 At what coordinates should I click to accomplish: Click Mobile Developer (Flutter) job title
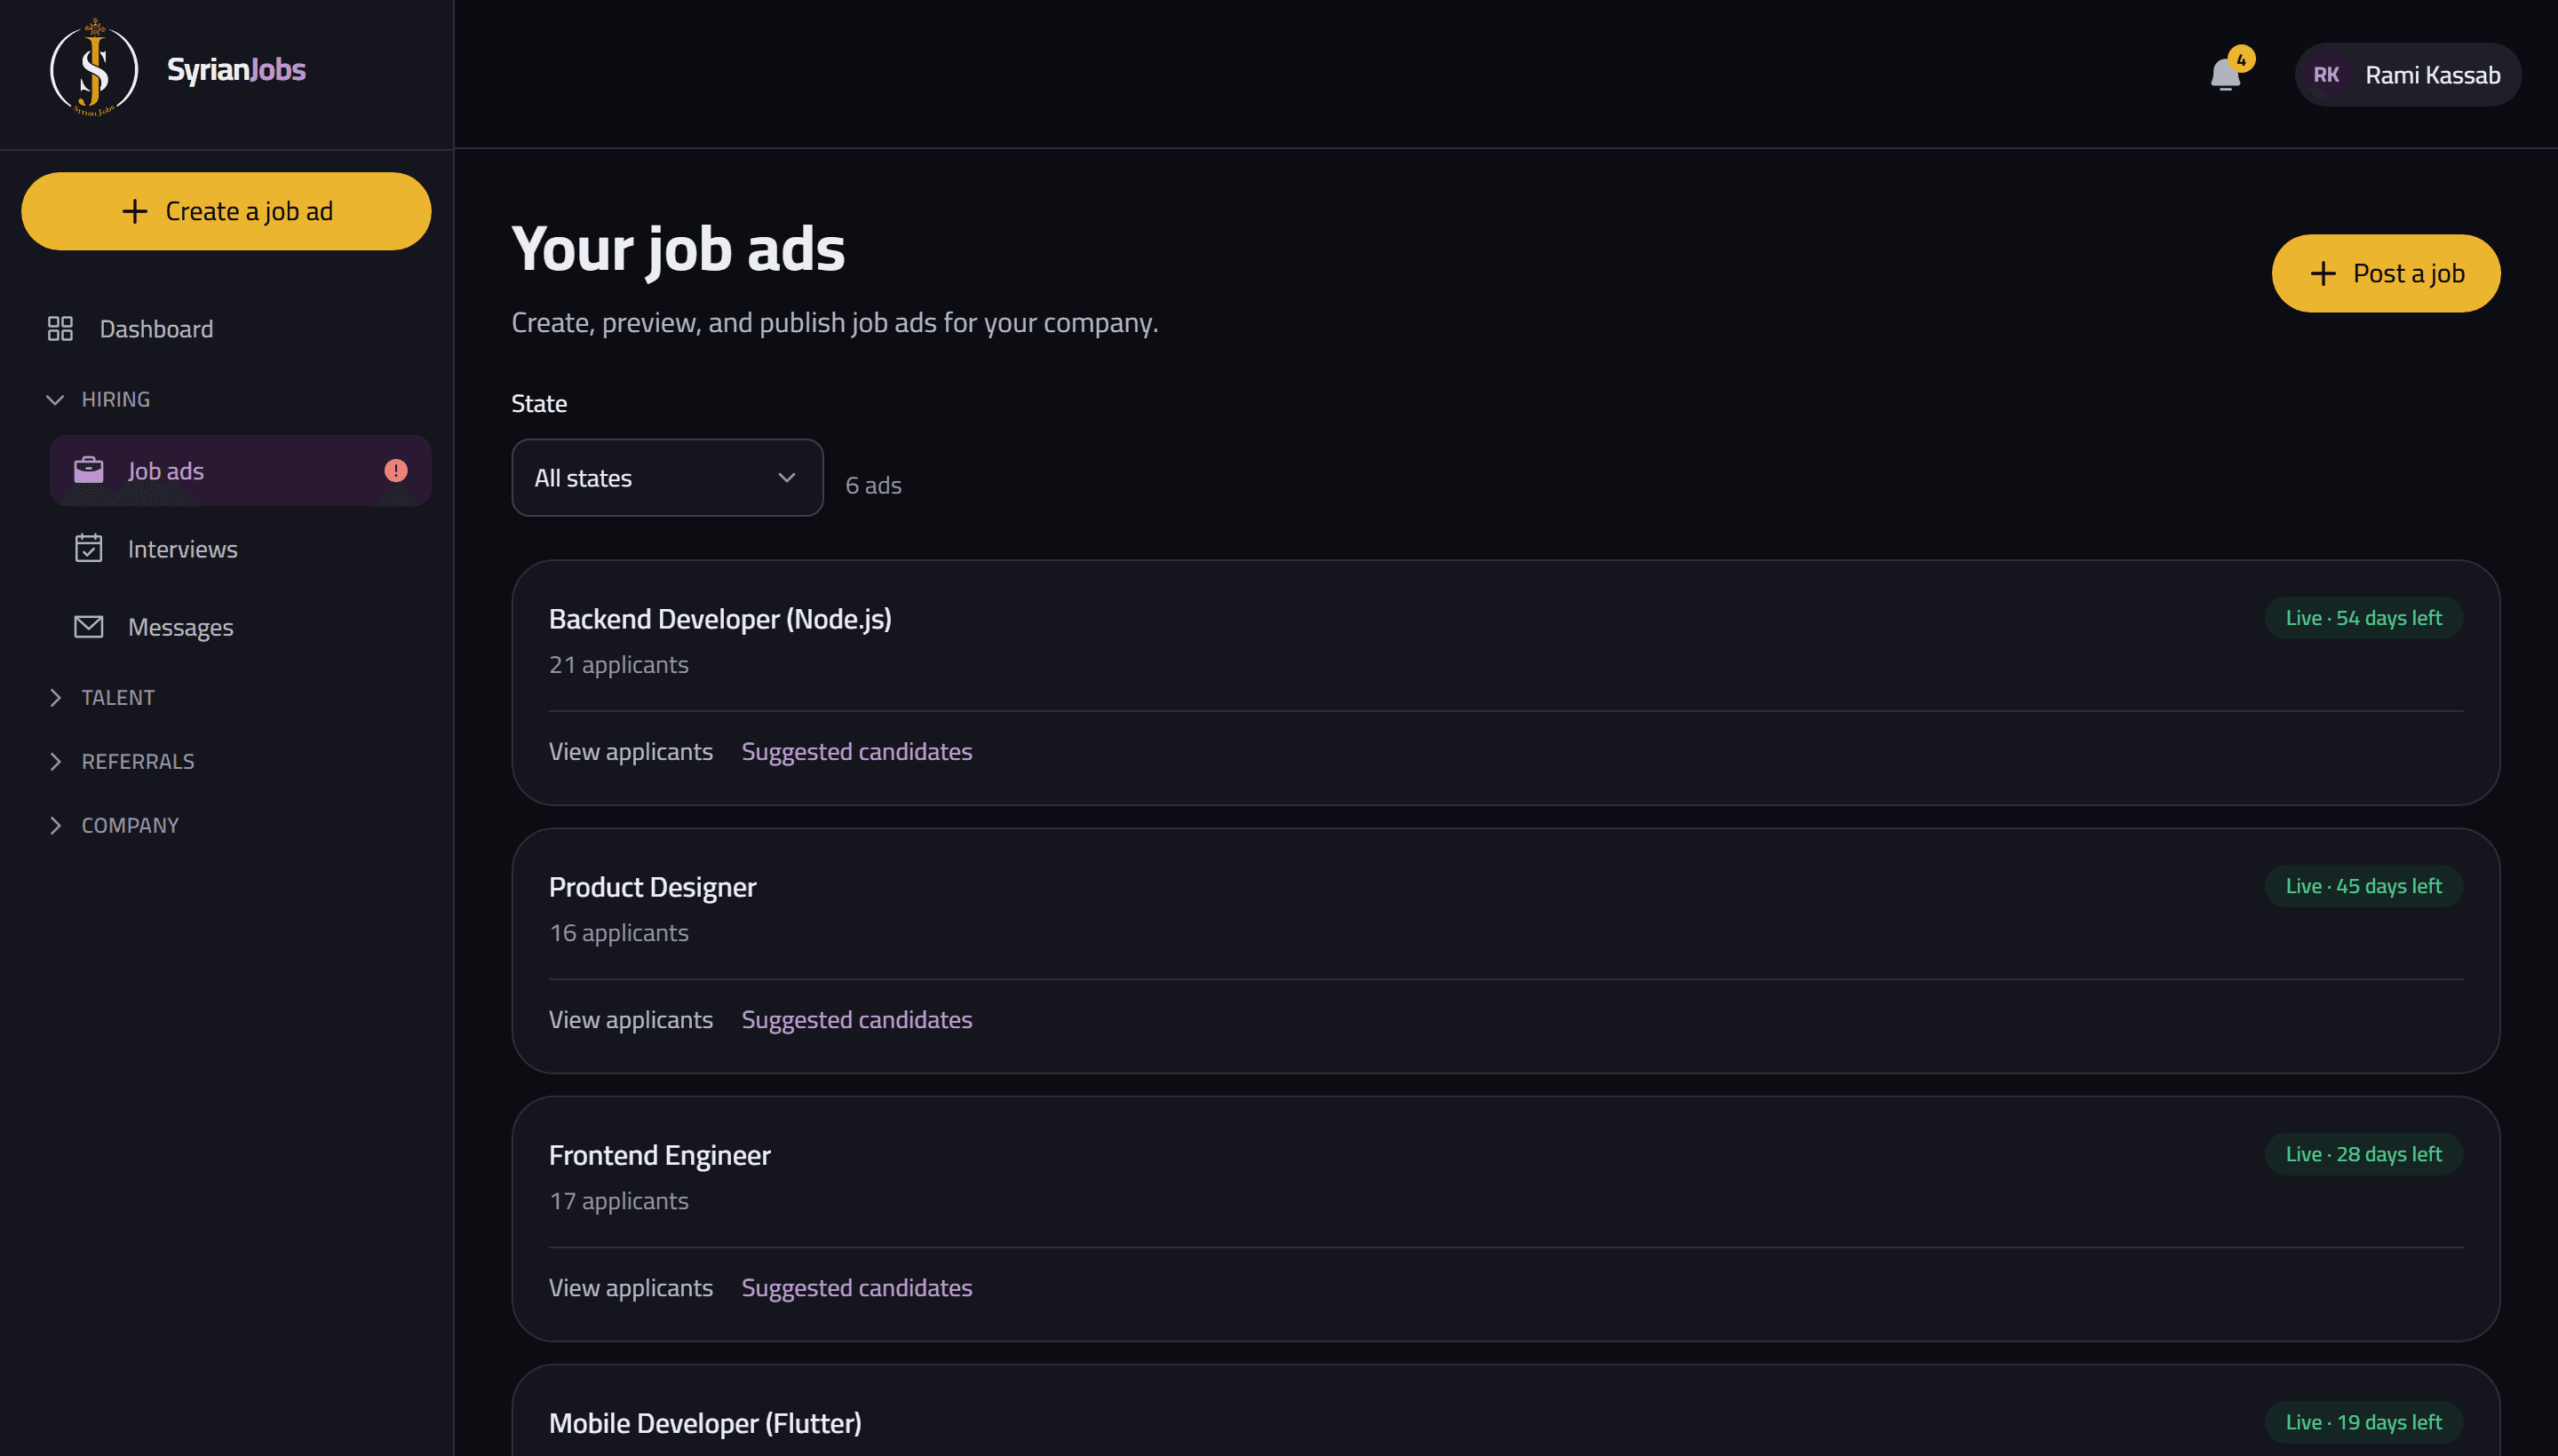click(705, 1423)
